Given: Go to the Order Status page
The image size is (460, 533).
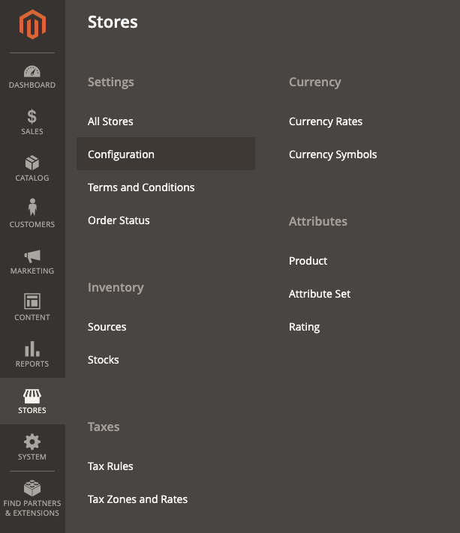Looking at the screenshot, I should pyautogui.click(x=119, y=220).
